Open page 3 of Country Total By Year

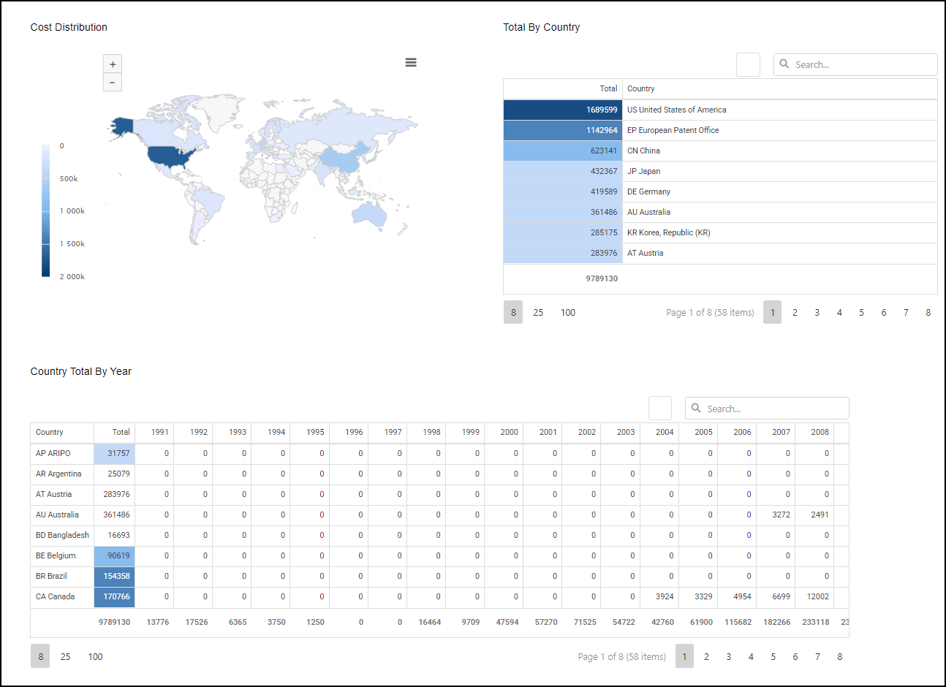click(728, 657)
